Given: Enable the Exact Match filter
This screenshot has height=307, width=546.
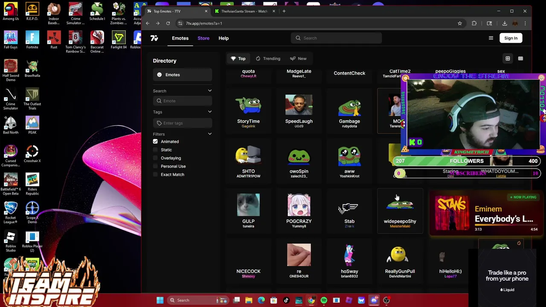Looking at the screenshot, I should pyautogui.click(x=155, y=174).
